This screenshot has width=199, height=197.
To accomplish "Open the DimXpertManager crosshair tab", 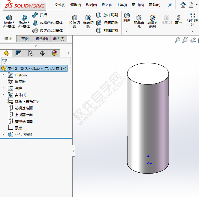I will pyautogui.click(x=42, y=53).
